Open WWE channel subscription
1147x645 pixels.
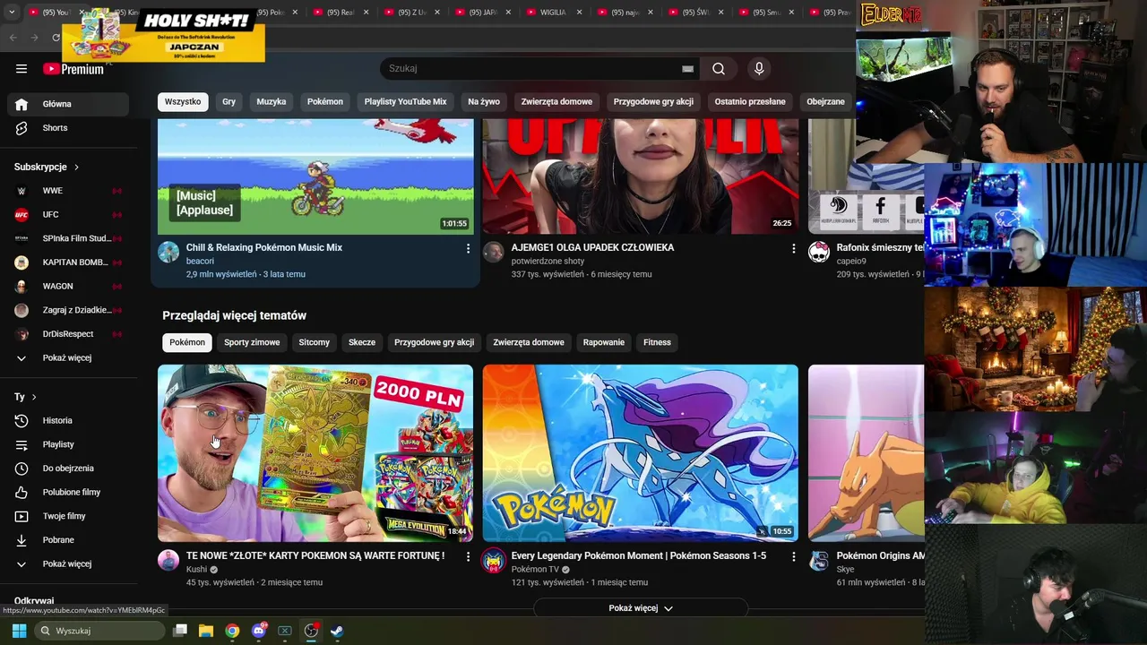(68, 191)
